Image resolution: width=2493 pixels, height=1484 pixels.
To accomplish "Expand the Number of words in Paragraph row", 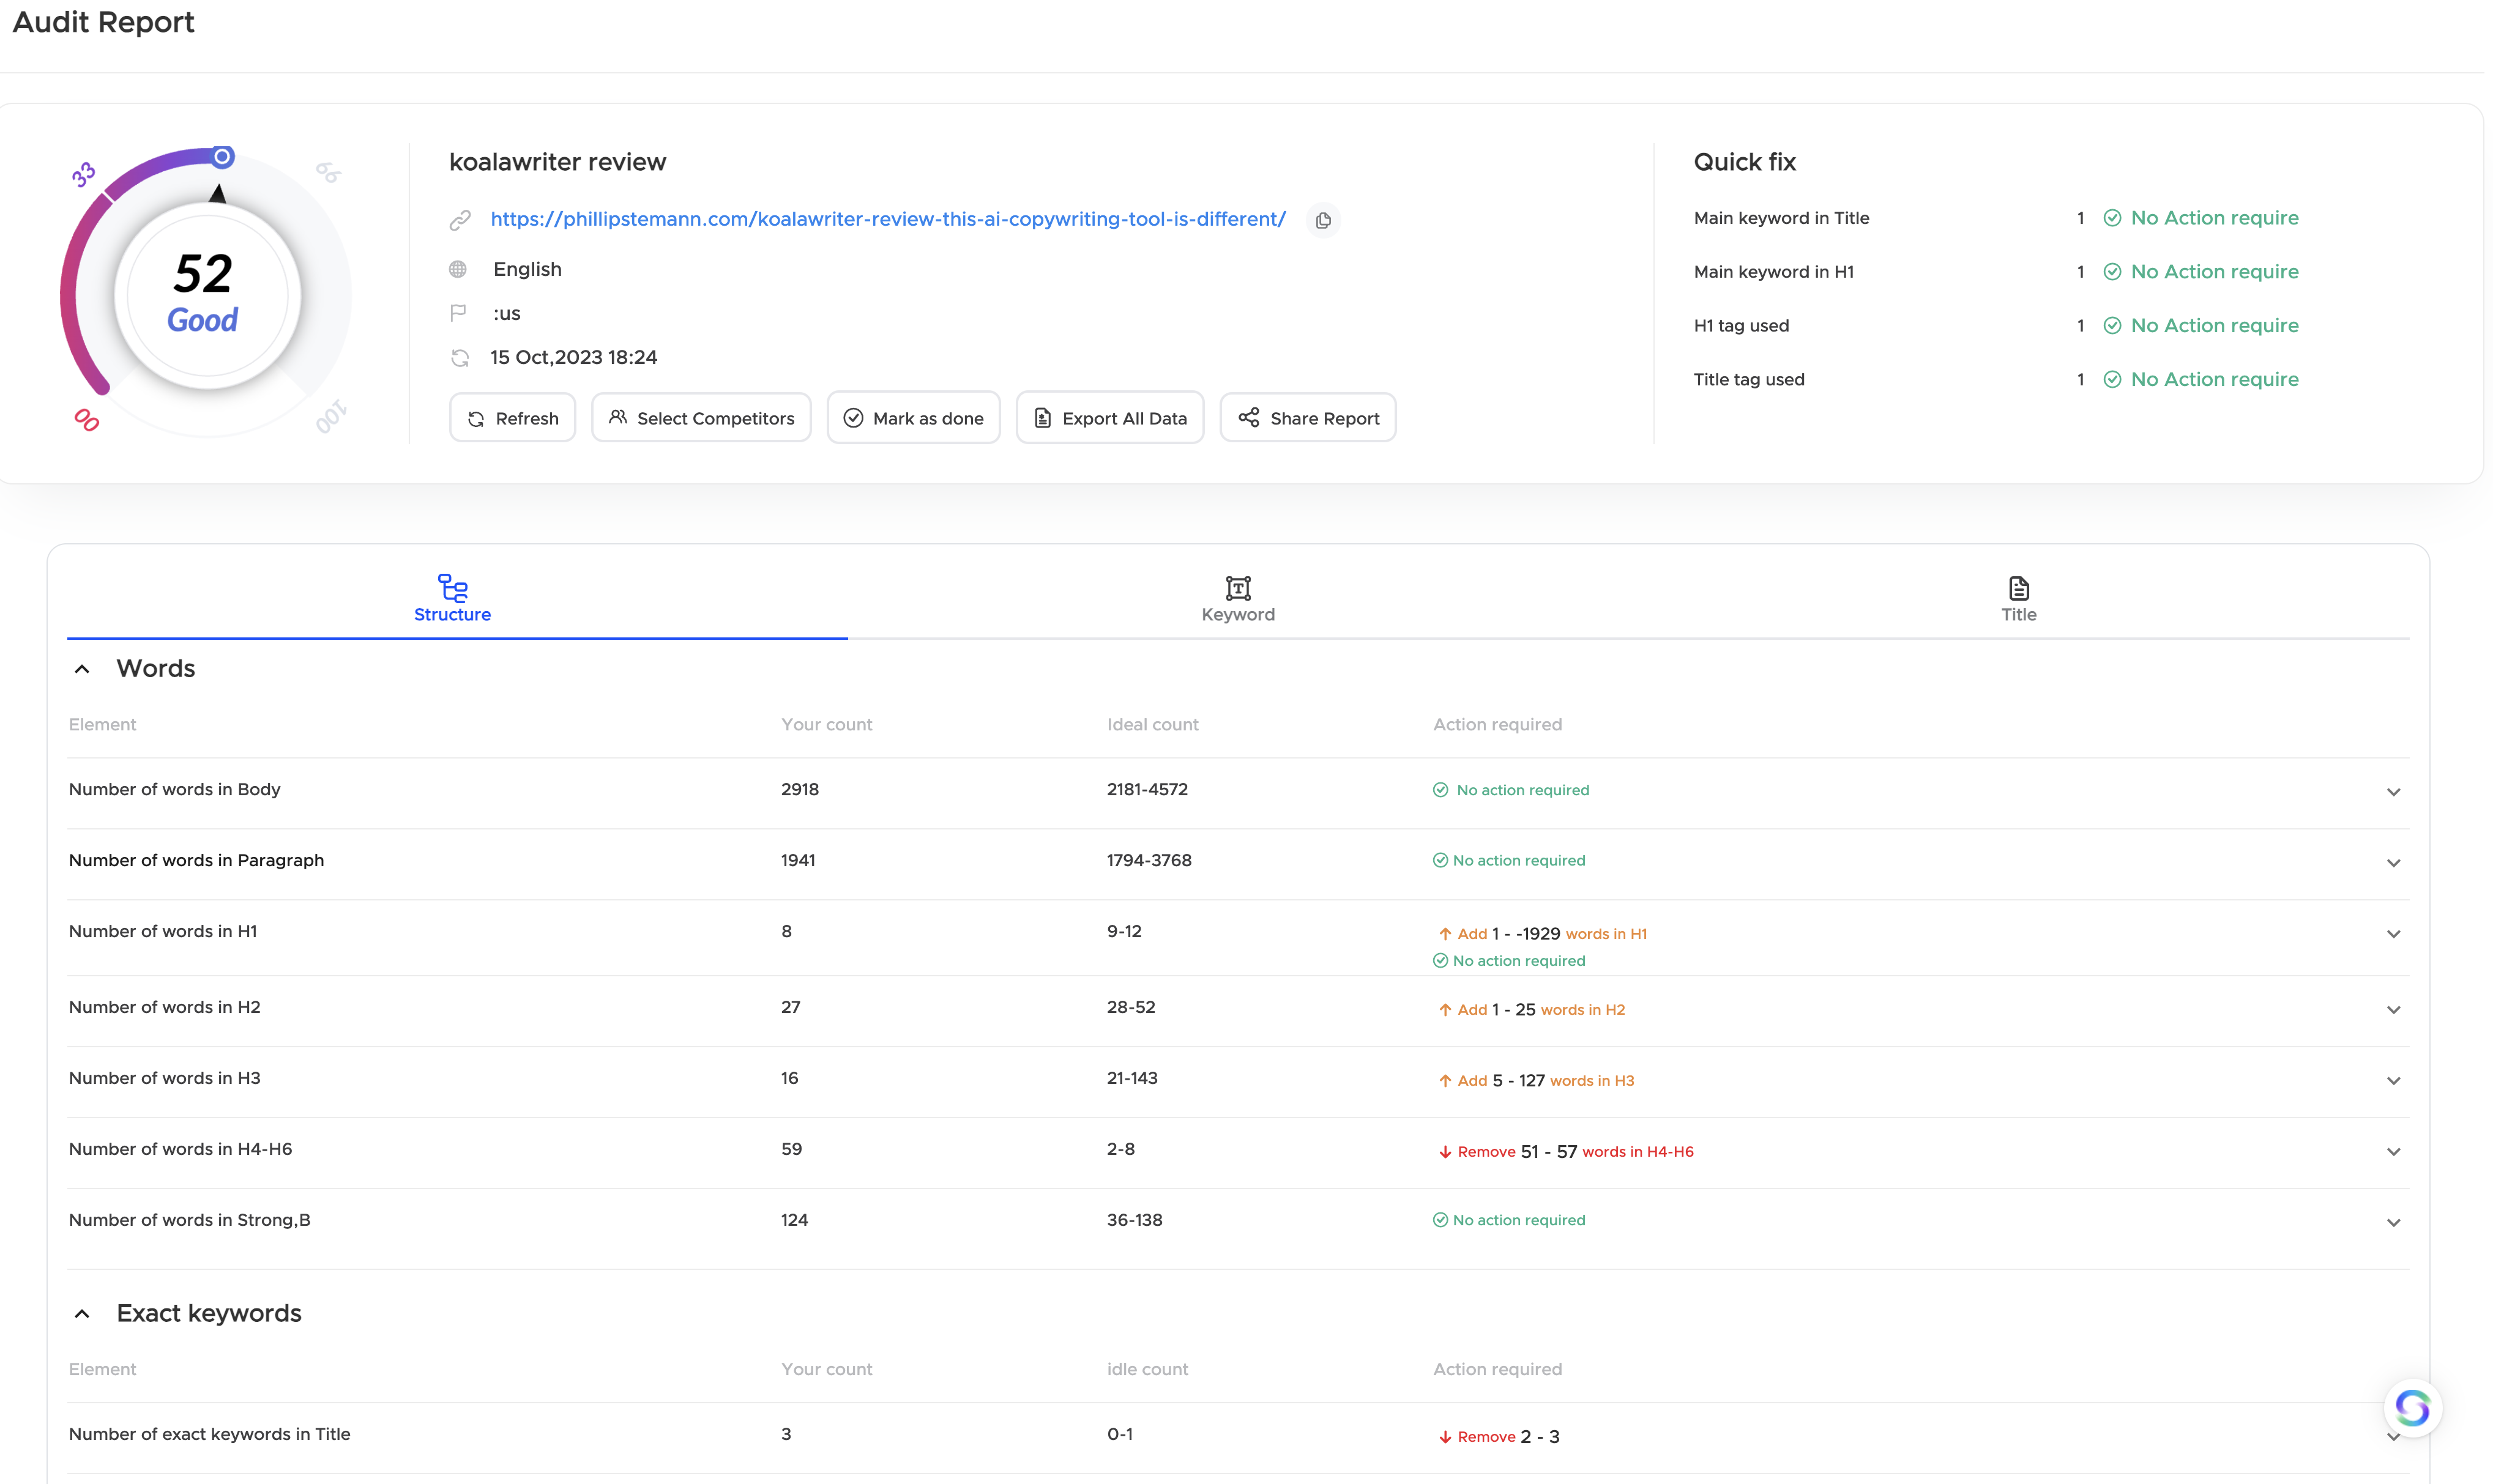I will (x=2393, y=863).
